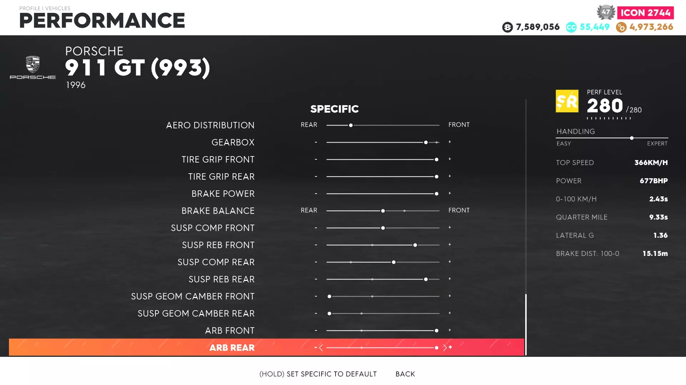Select the SUSP COMP FRONT setting row
686x385 pixels.
213,228
